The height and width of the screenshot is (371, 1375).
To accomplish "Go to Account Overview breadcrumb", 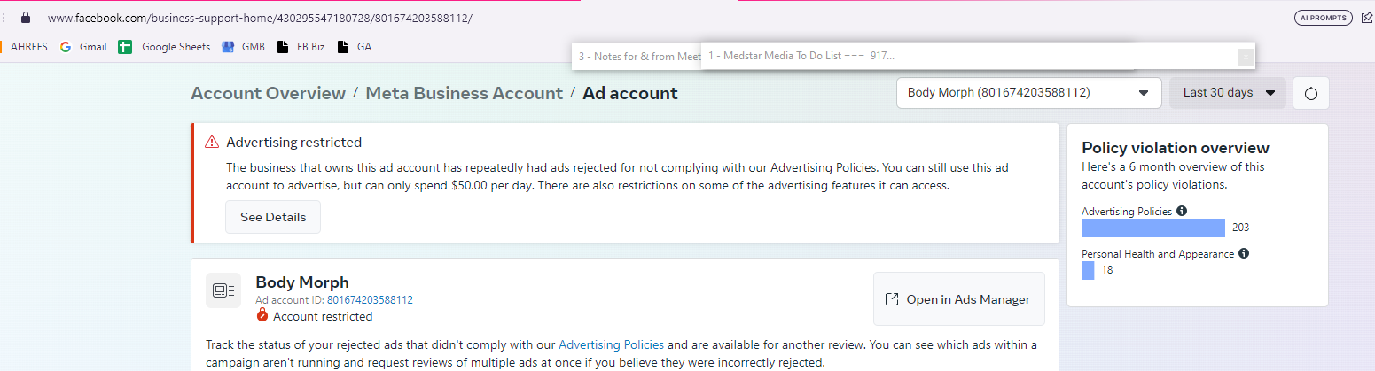I will tap(269, 93).
